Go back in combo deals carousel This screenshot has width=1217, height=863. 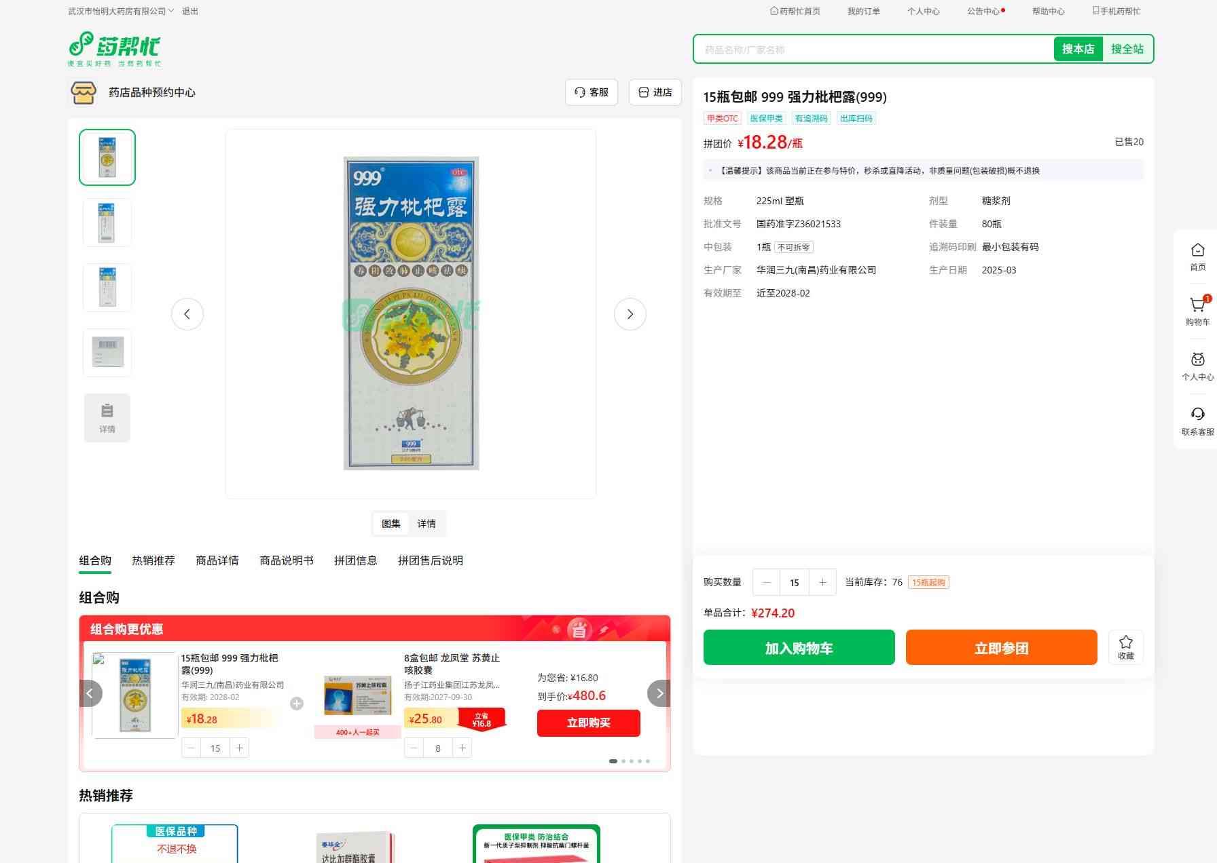tap(90, 693)
